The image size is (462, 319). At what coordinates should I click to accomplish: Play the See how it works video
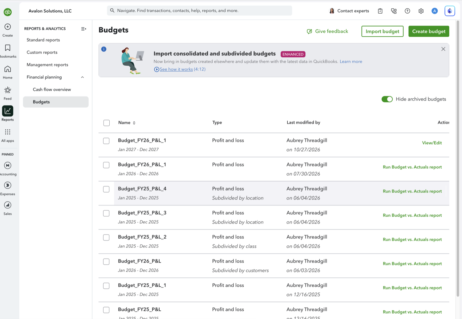[x=176, y=69]
